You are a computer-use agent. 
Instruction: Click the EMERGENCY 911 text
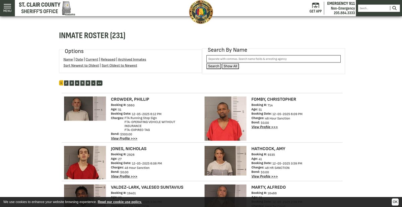point(341,3)
